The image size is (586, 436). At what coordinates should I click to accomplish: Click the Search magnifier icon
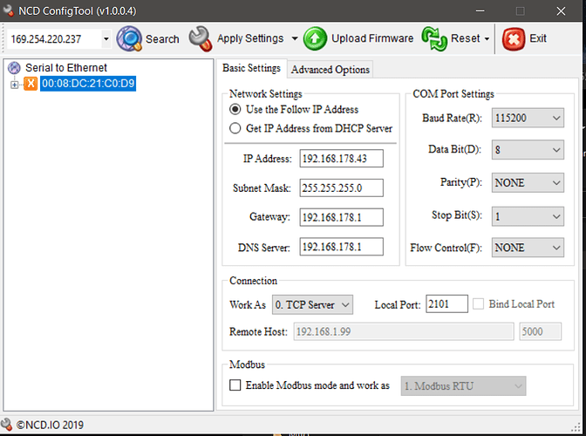coord(129,38)
